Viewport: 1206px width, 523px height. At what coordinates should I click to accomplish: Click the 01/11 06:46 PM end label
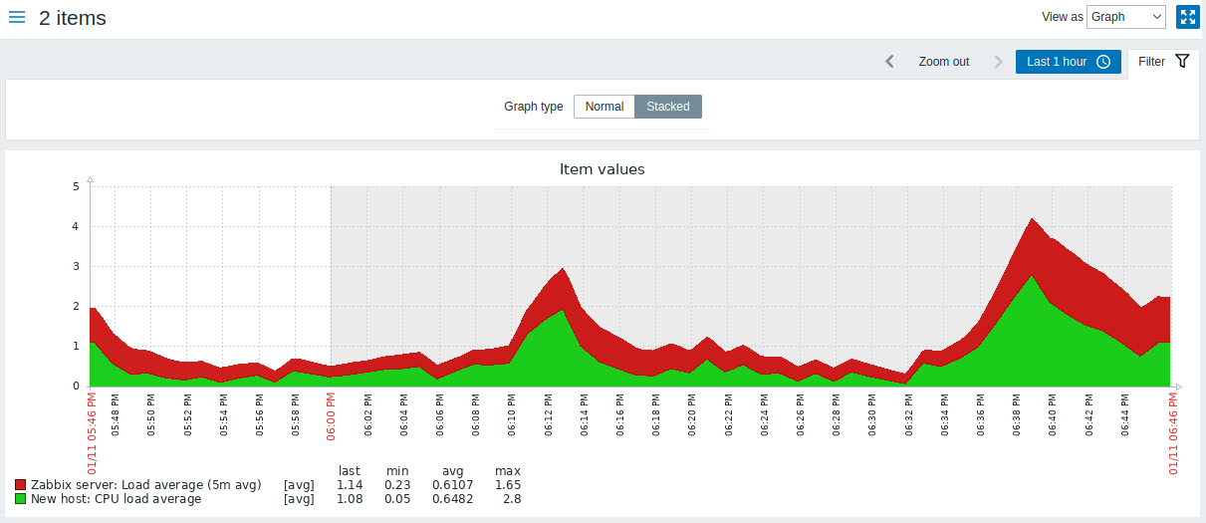pos(1172,428)
